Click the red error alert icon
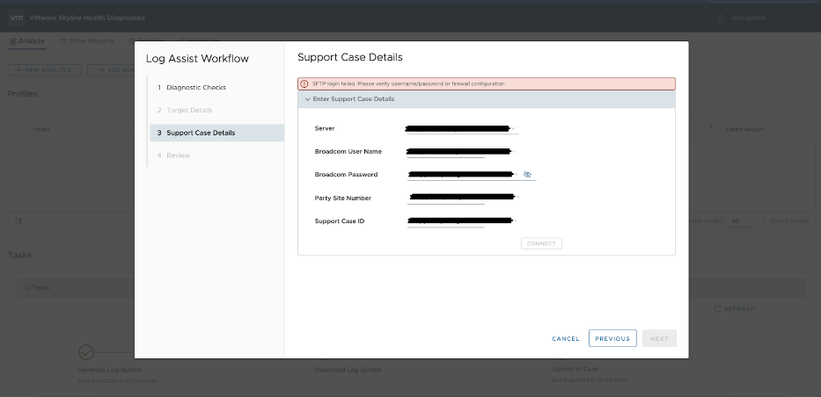This screenshot has height=397, width=821. coord(304,83)
